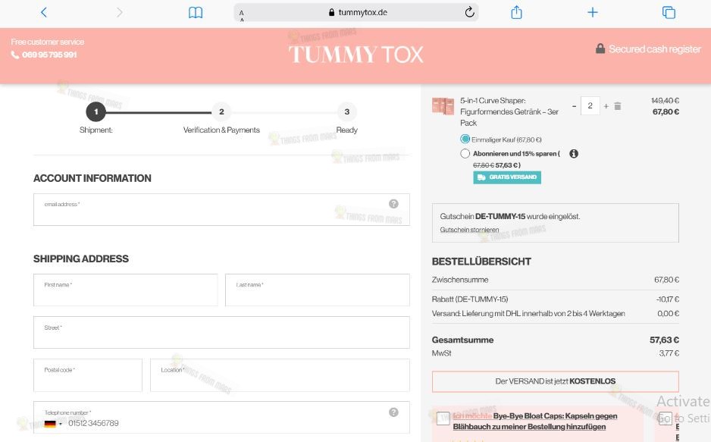The width and height of the screenshot is (711, 442).
Task: Show all tabs with the tabs overview icon
Action: (669, 12)
